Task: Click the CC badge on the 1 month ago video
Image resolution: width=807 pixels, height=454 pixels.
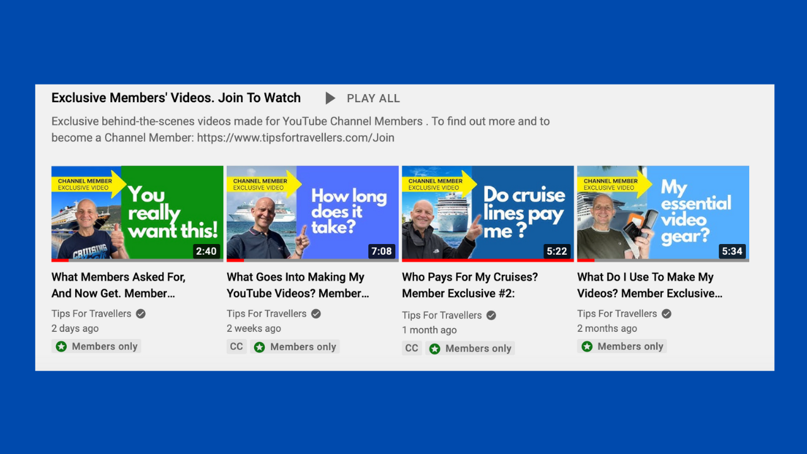Action: (412, 348)
